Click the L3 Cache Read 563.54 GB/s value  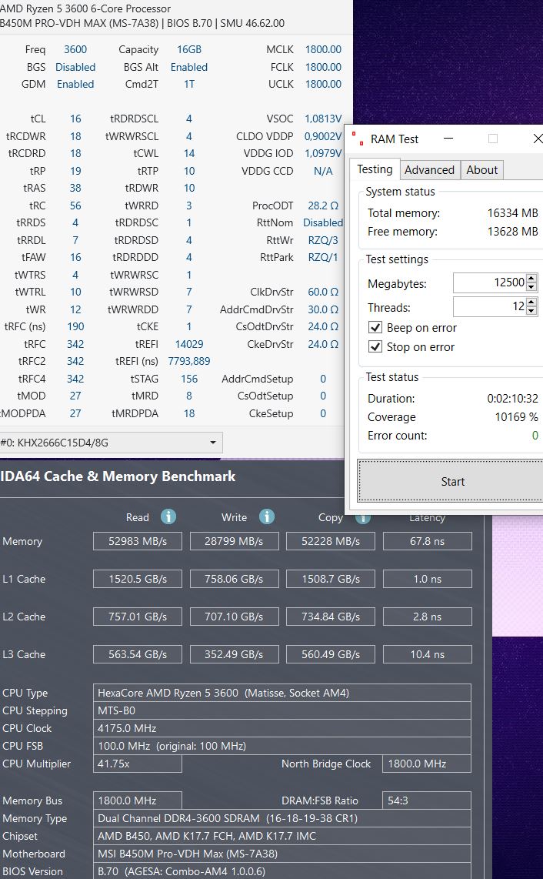point(138,654)
